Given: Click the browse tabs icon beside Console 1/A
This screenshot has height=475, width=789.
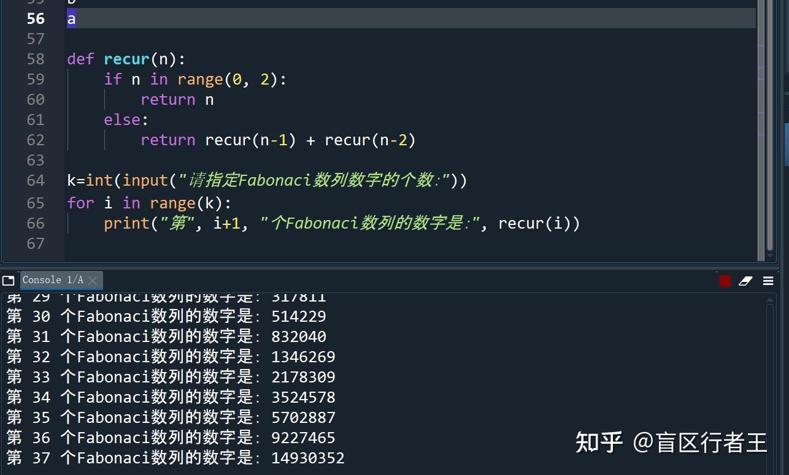Looking at the screenshot, I should point(9,280).
